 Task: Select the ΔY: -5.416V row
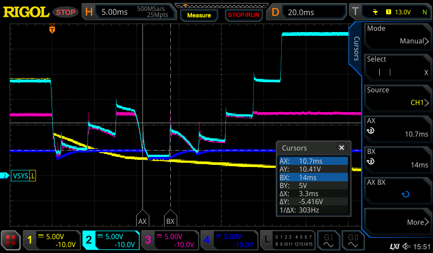[x=313, y=202]
